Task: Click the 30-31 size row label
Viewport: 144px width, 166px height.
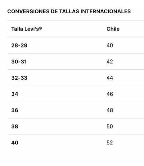Action: (19, 62)
